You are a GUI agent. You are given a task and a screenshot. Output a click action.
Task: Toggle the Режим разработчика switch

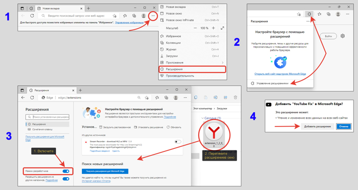[x=66, y=171]
